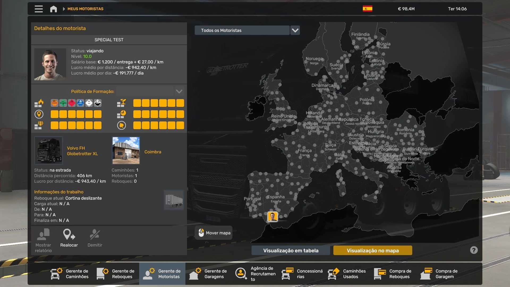Open the Política de Formação dropdown
The width and height of the screenshot is (510, 287).
coord(179,91)
